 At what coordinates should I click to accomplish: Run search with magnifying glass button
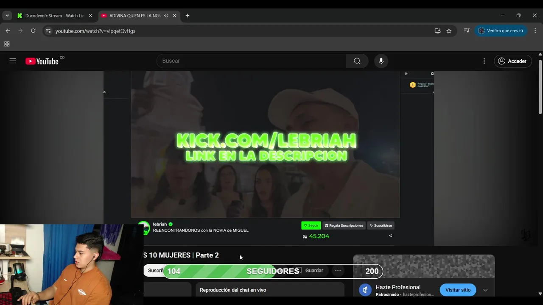pos(357,61)
